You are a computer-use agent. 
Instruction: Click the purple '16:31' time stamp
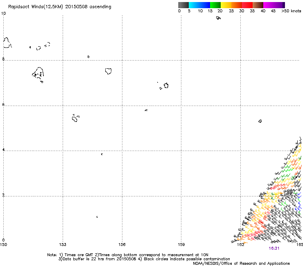[274, 248]
